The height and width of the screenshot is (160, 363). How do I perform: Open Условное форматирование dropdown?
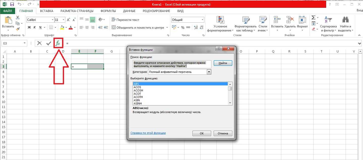point(220,24)
